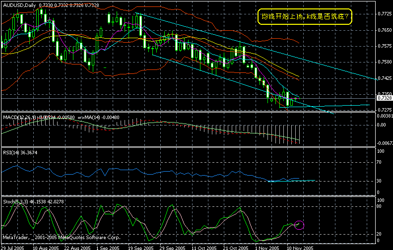Click the RSI(14) indicator label

point(10,152)
